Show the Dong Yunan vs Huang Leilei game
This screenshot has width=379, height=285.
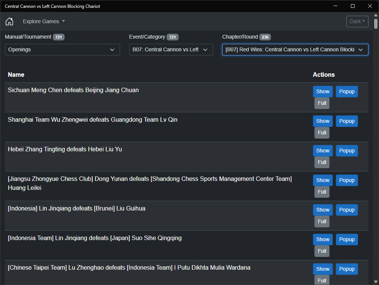(323, 180)
